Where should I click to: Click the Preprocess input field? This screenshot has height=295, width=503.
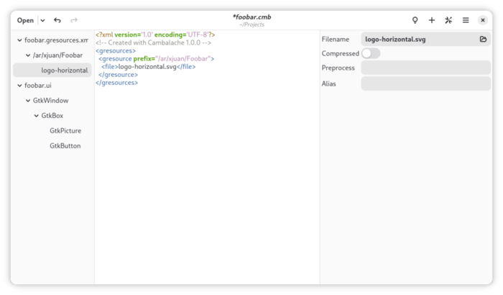pos(425,68)
